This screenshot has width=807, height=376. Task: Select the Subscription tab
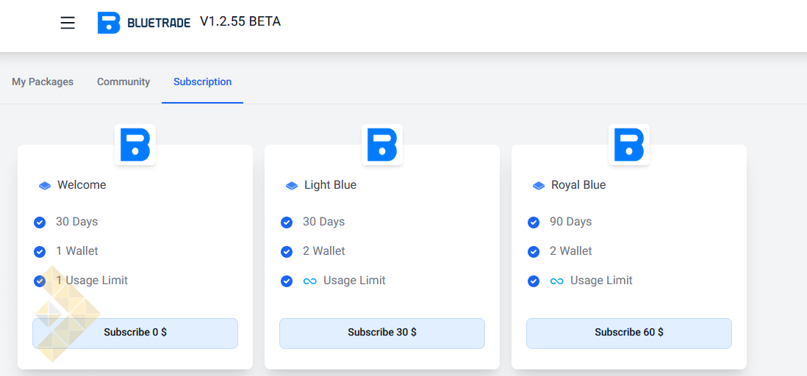point(202,82)
